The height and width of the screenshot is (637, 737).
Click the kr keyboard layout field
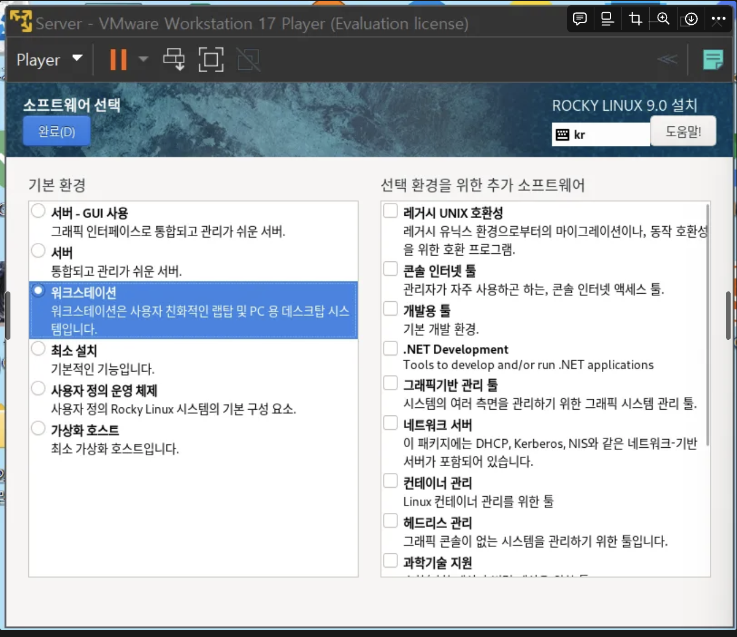(601, 135)
